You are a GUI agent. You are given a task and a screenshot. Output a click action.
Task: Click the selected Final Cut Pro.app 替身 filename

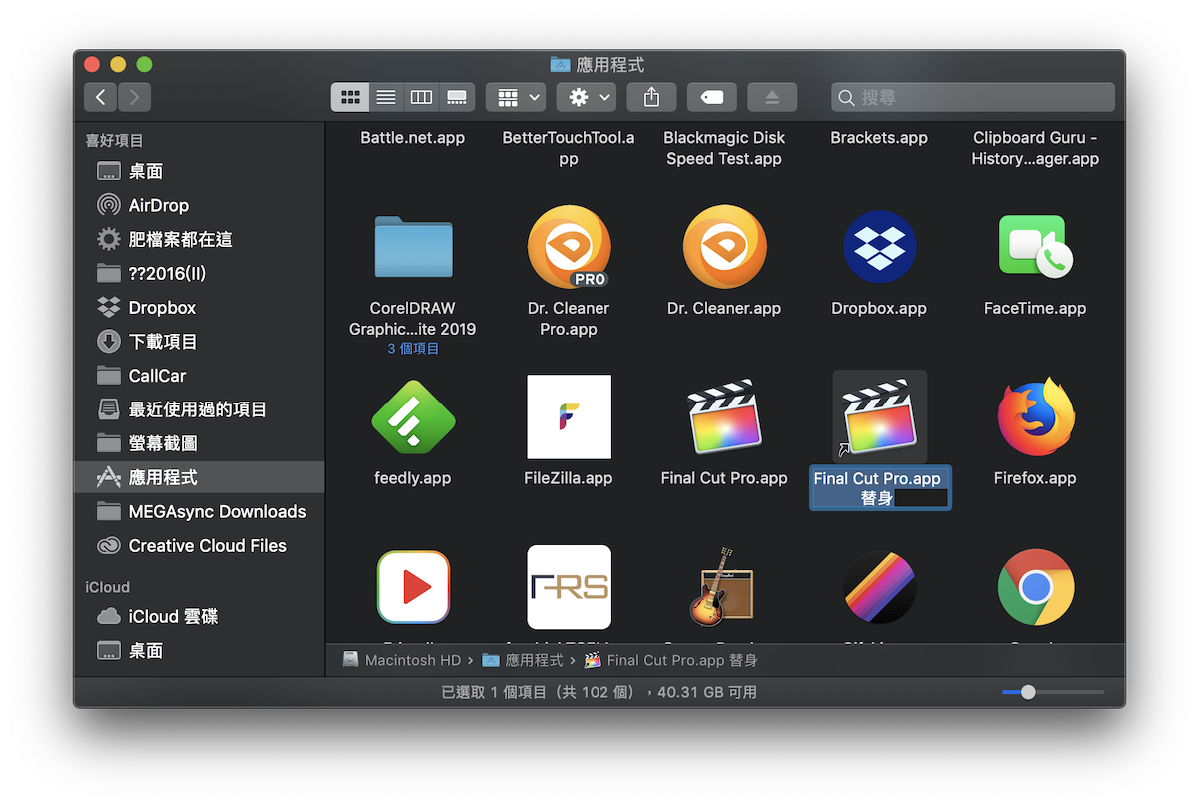(x=879, y=488)
